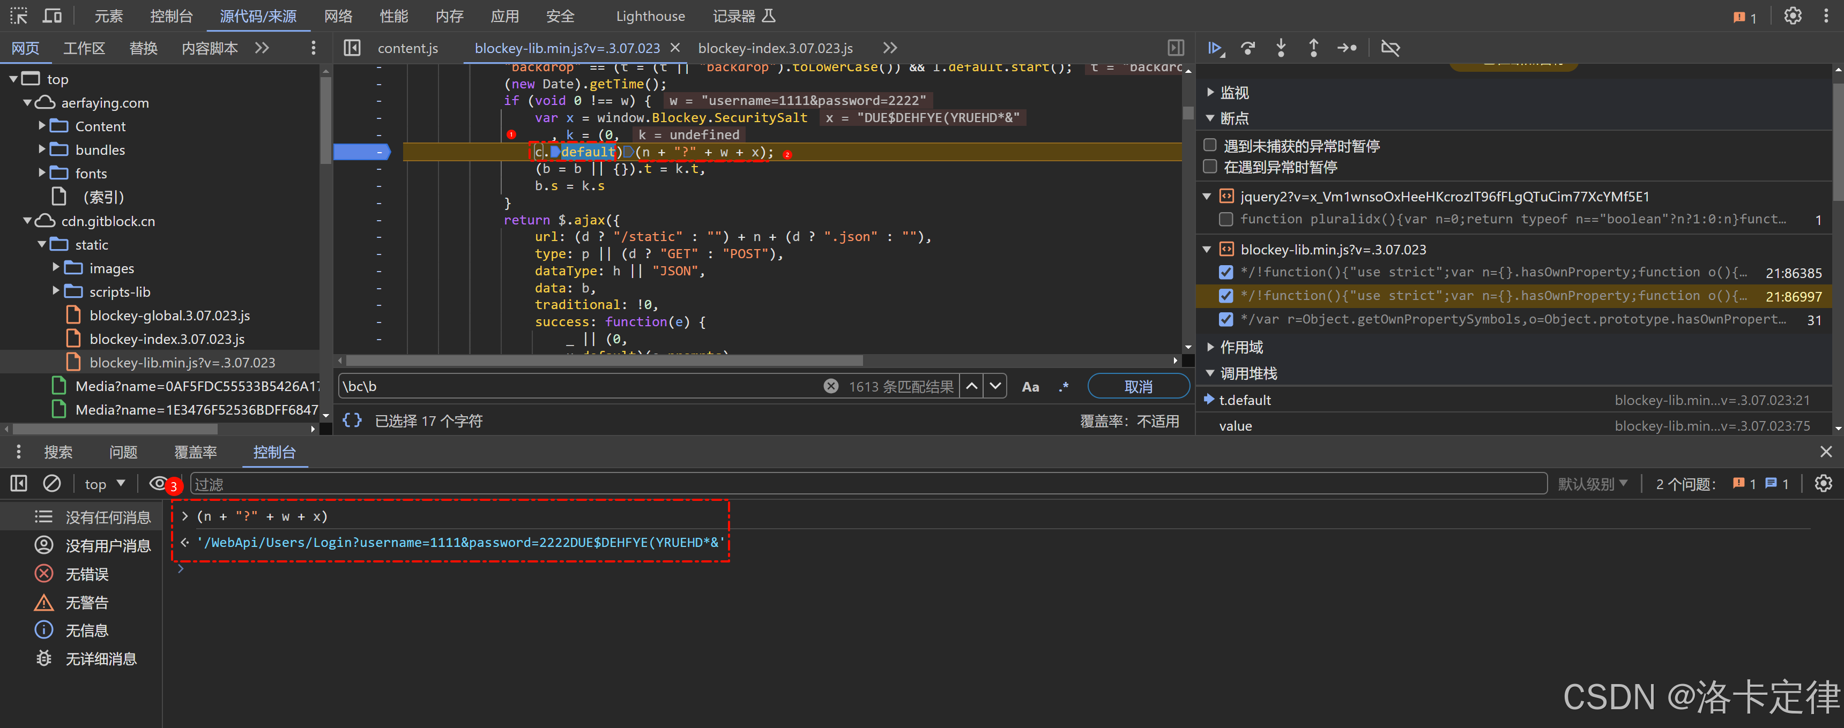Click the step into function icon

pos(1281,48)
